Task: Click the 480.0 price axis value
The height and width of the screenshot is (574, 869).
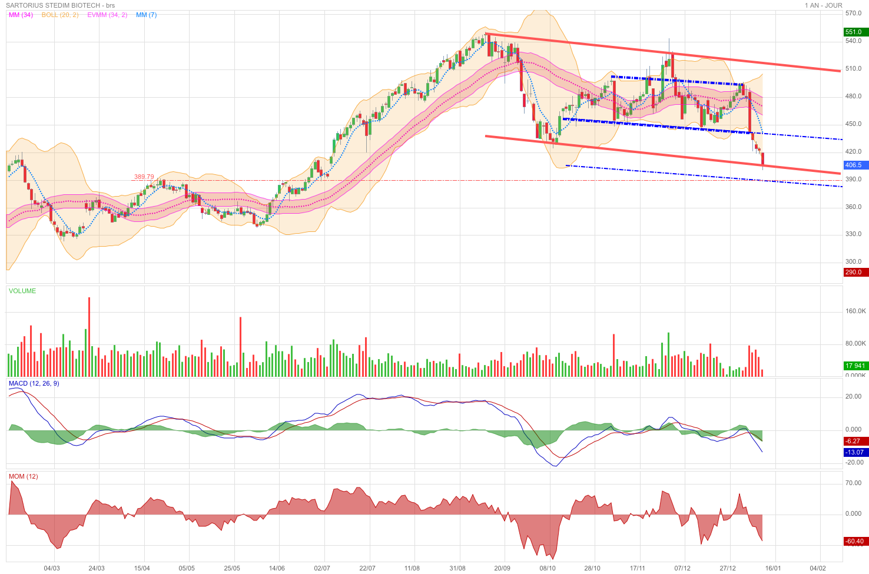Action: pos(854,96)
